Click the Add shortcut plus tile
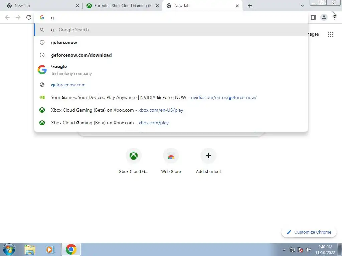Screen dimensions: 342x256 pos(208,161)
